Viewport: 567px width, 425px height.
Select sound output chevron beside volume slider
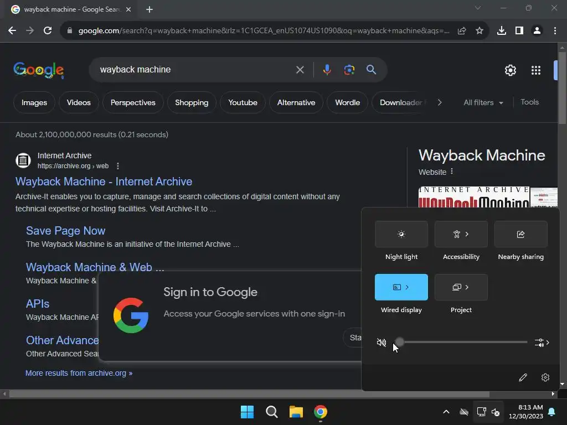click(542, 342)
